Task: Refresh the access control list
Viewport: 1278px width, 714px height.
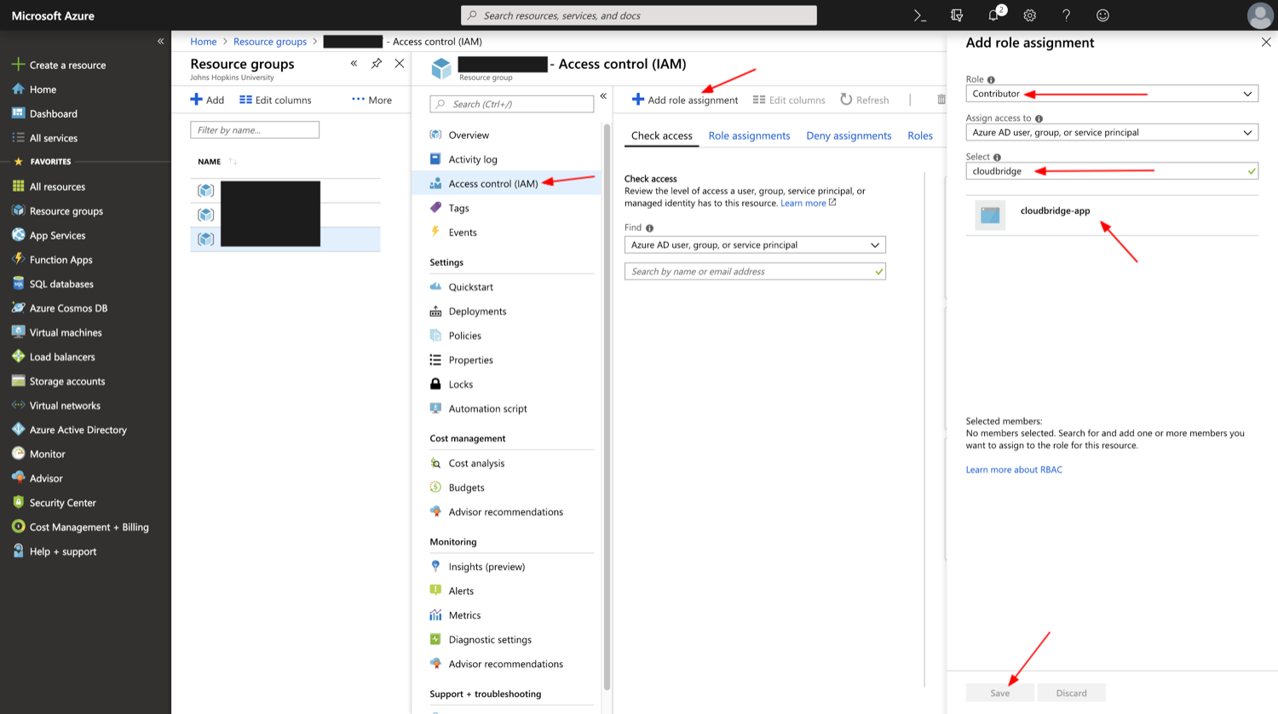Action: [x=865, y=100]
